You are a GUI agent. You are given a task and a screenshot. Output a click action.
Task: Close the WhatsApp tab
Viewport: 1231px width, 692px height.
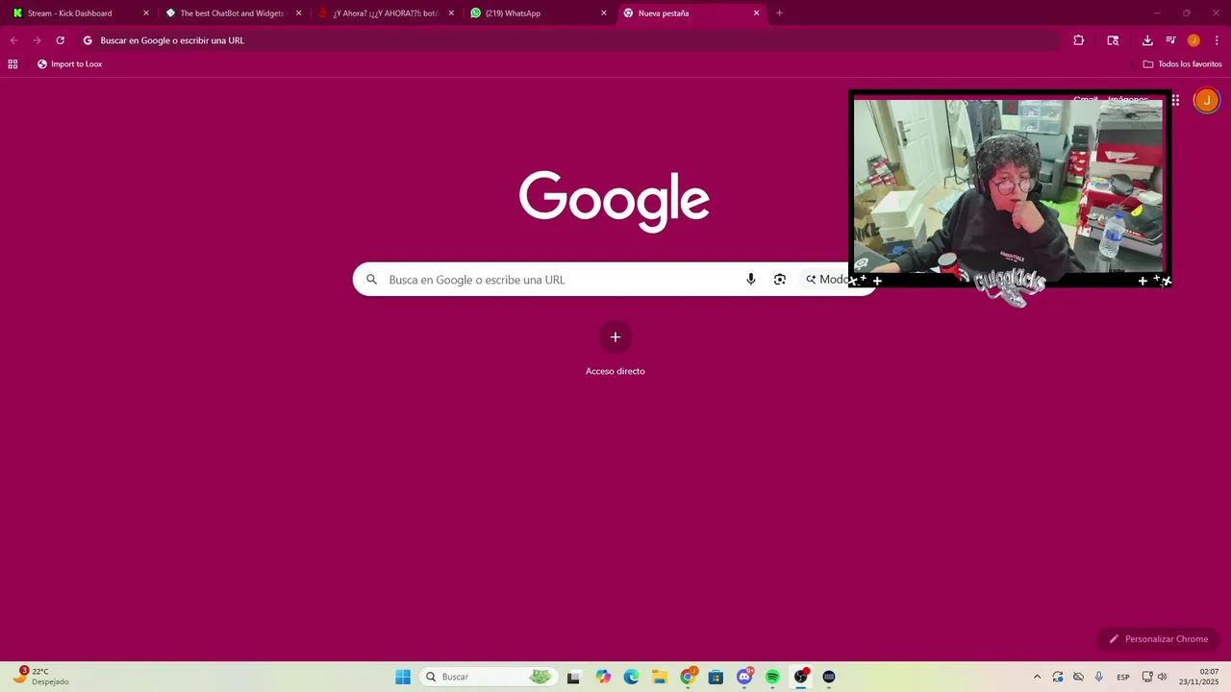click(604, 13)
